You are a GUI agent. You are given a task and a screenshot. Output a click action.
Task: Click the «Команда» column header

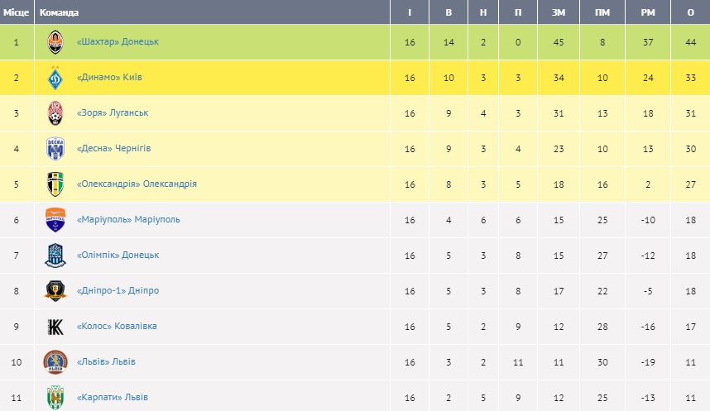(60, 12)
